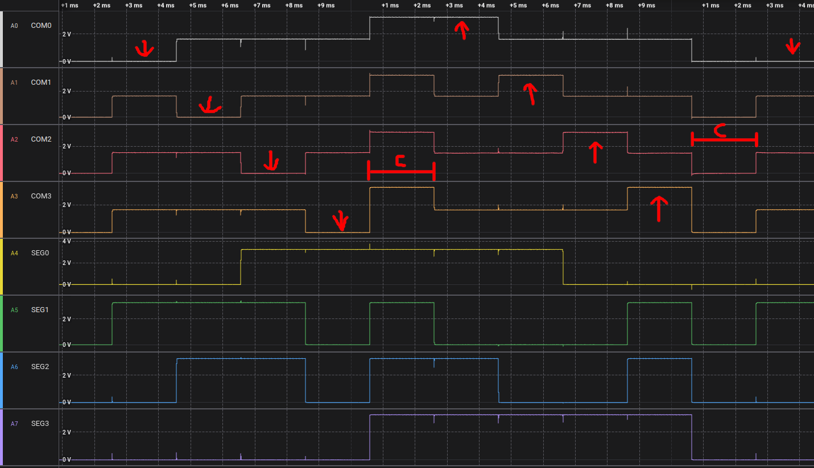The image size is (814, 468).
Task: Click the A2 analog channel identifier
Action: (x=14, y=139)
